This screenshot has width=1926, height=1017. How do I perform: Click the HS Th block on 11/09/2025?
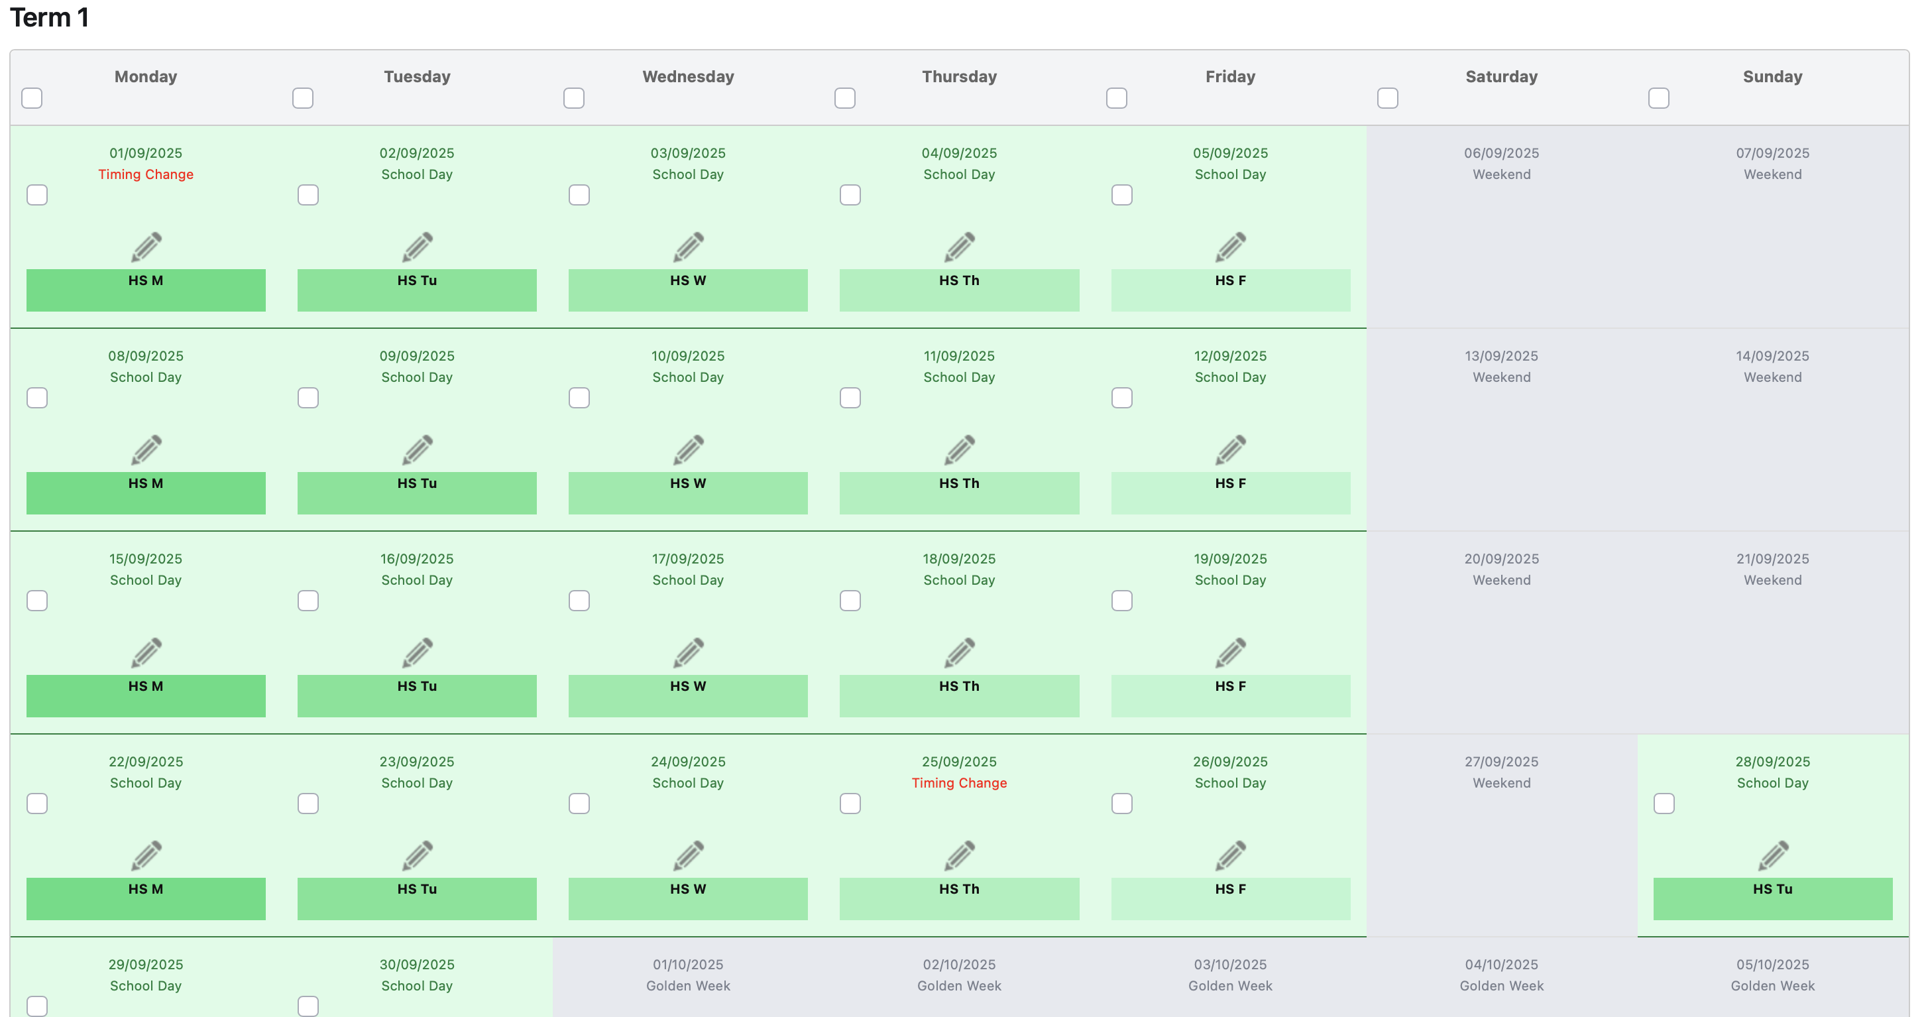[958, 492]
